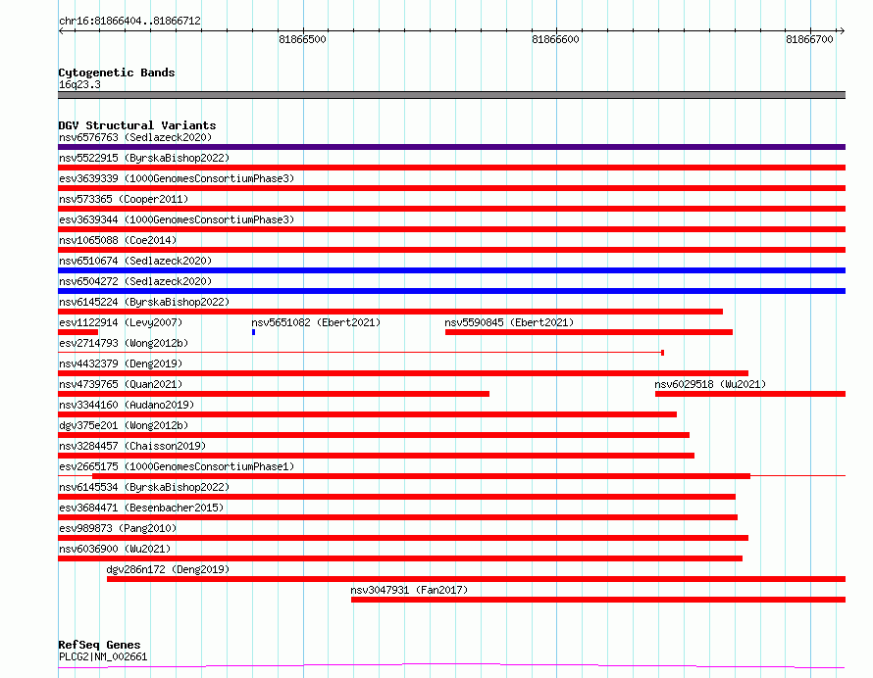Select nsv5590845 (Ebert2021) label
This screenshot has width=873, height=678.
tap(509, 322)
